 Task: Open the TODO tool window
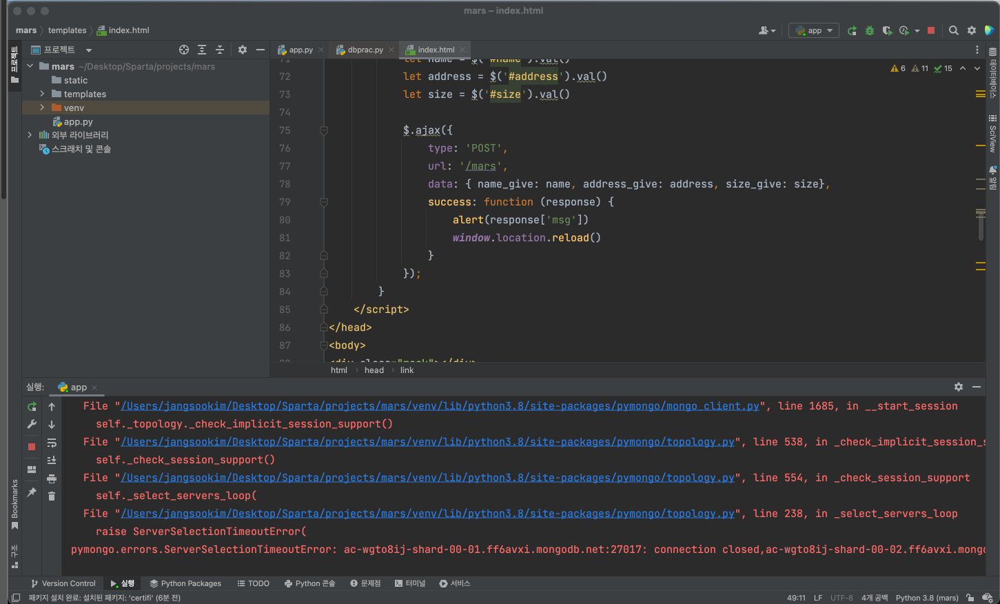pos(253,583)
